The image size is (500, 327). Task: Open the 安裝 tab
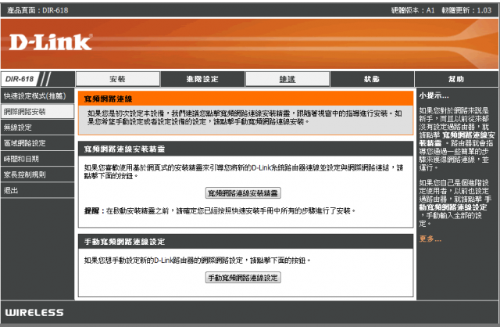tap(117, 79)
